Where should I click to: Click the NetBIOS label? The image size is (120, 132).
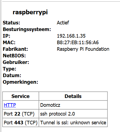point(14,56)
